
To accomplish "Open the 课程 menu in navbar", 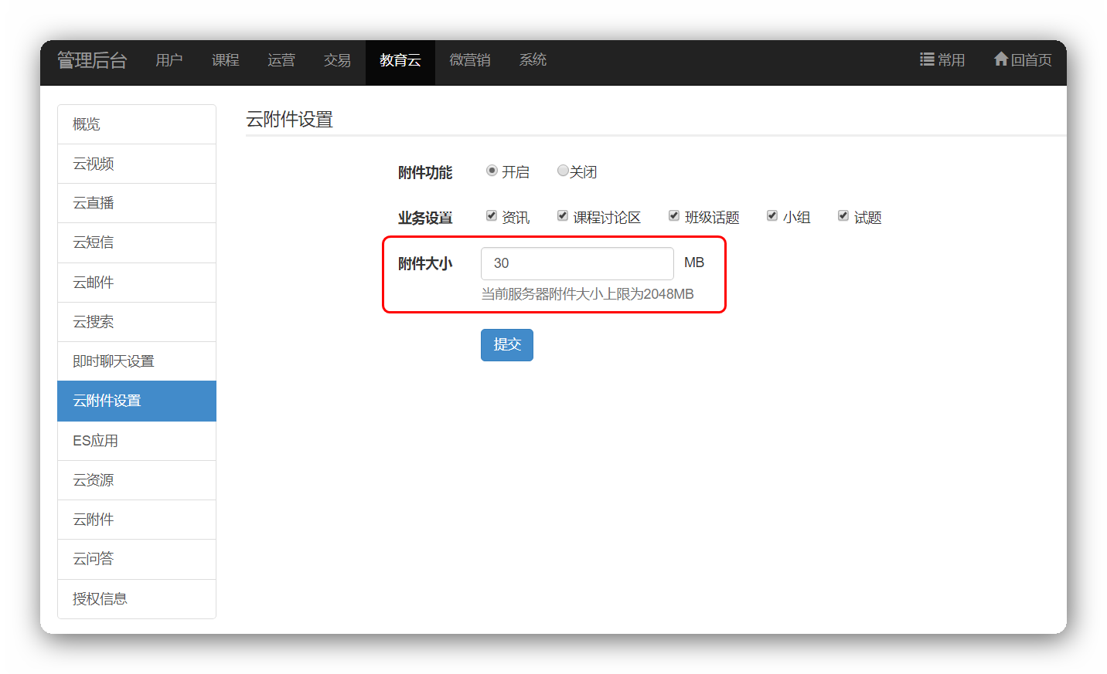I will [x=225, y=60].
